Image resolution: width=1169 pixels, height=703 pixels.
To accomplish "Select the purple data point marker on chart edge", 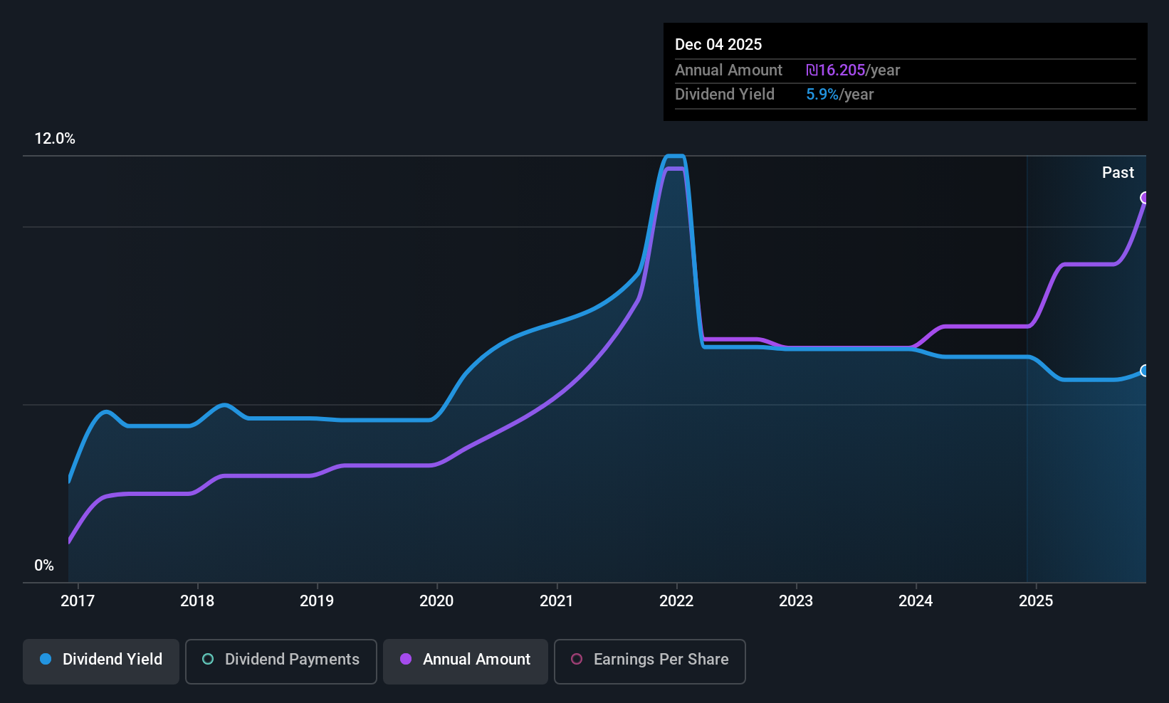I will point(1145,199).
